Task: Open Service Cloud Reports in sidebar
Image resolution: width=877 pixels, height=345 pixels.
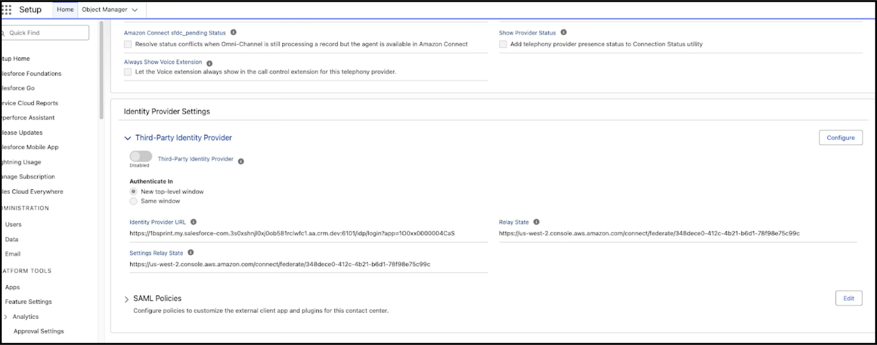Action: 29,103
